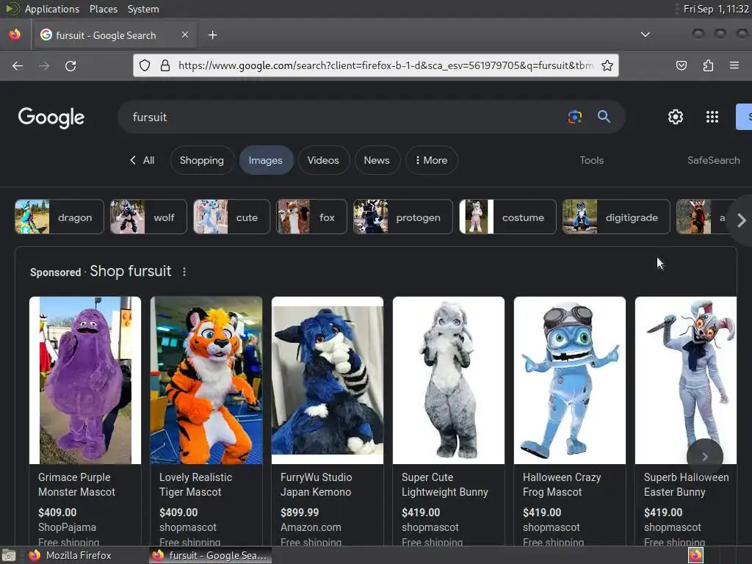Image resolution: width=752 pixels, height=564 pixels.
Task: Open the Extensions puzzle icon
Action: (x=708, y=65)
